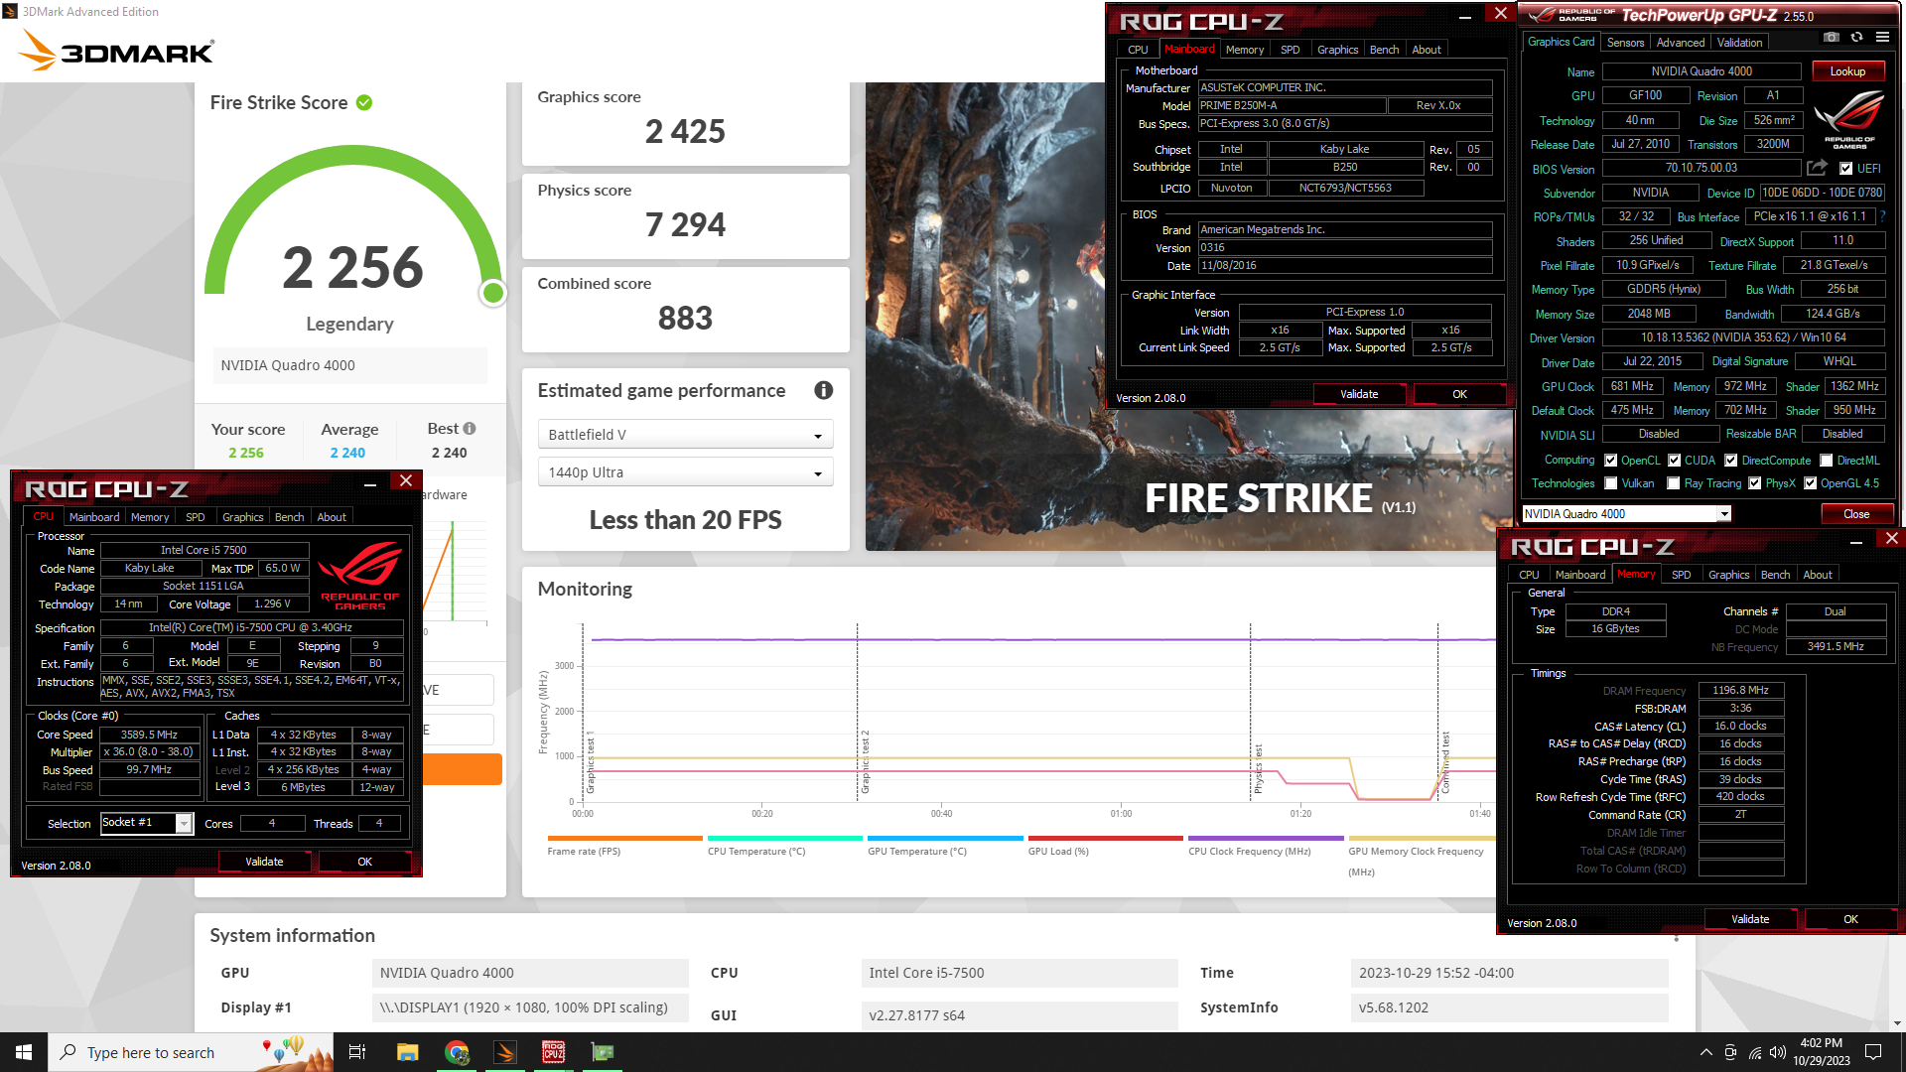Click OK in the Memory CPU-Z window
Viewport: 1906px width, 1072px height.
click(x=1850, y=919)
